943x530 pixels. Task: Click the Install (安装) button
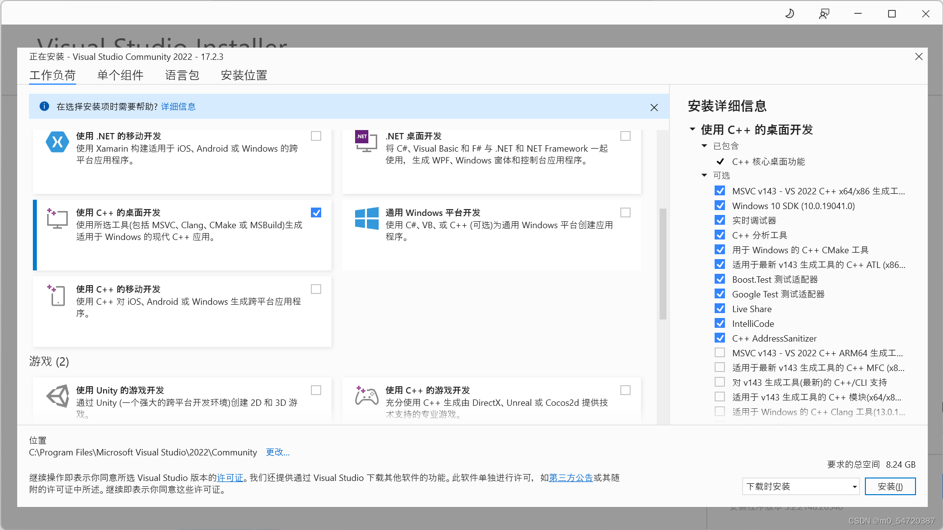click(x=889, y=486)
